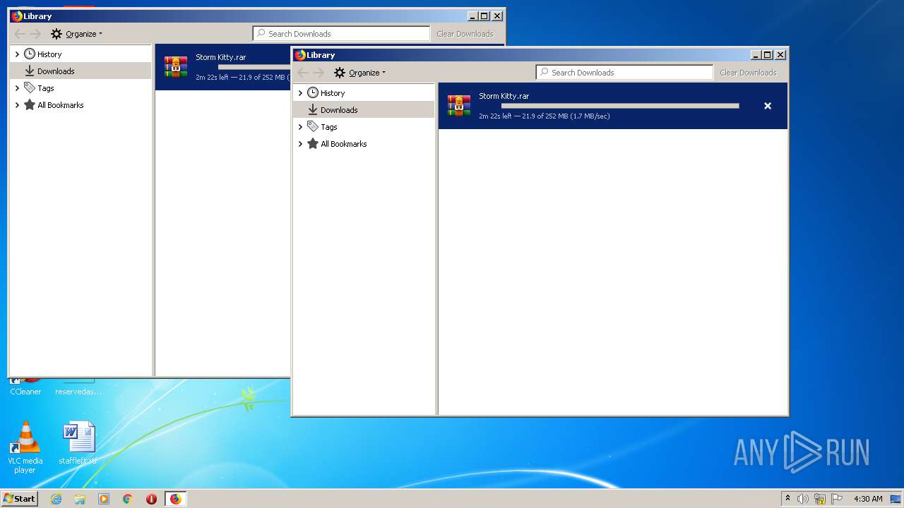
Task: Select History item in front Library sidebar
Action: coord(333,93)
